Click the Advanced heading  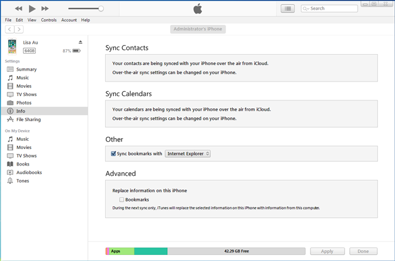(x=120, y=173)
